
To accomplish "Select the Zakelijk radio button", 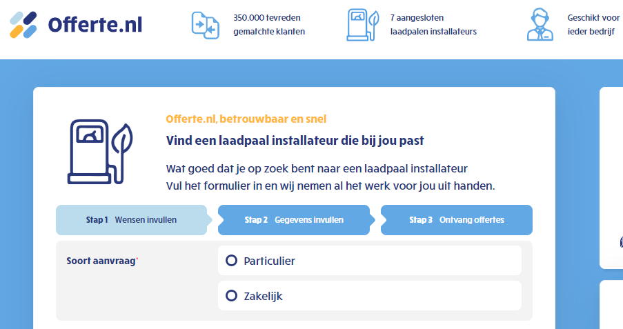I will (231, 296).
